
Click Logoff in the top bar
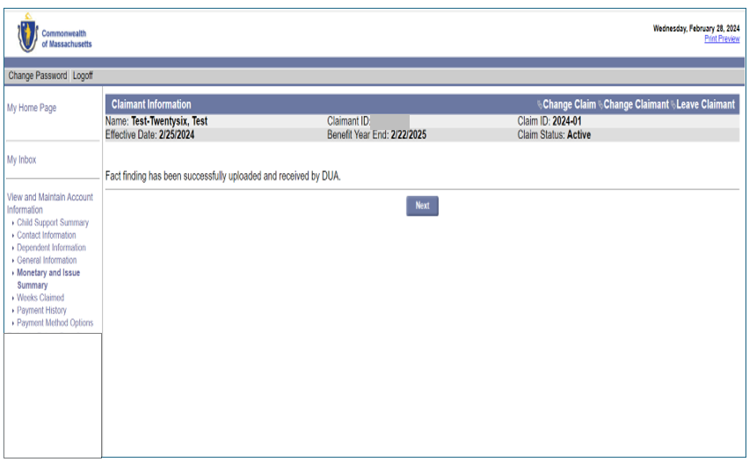coord(83,76)
